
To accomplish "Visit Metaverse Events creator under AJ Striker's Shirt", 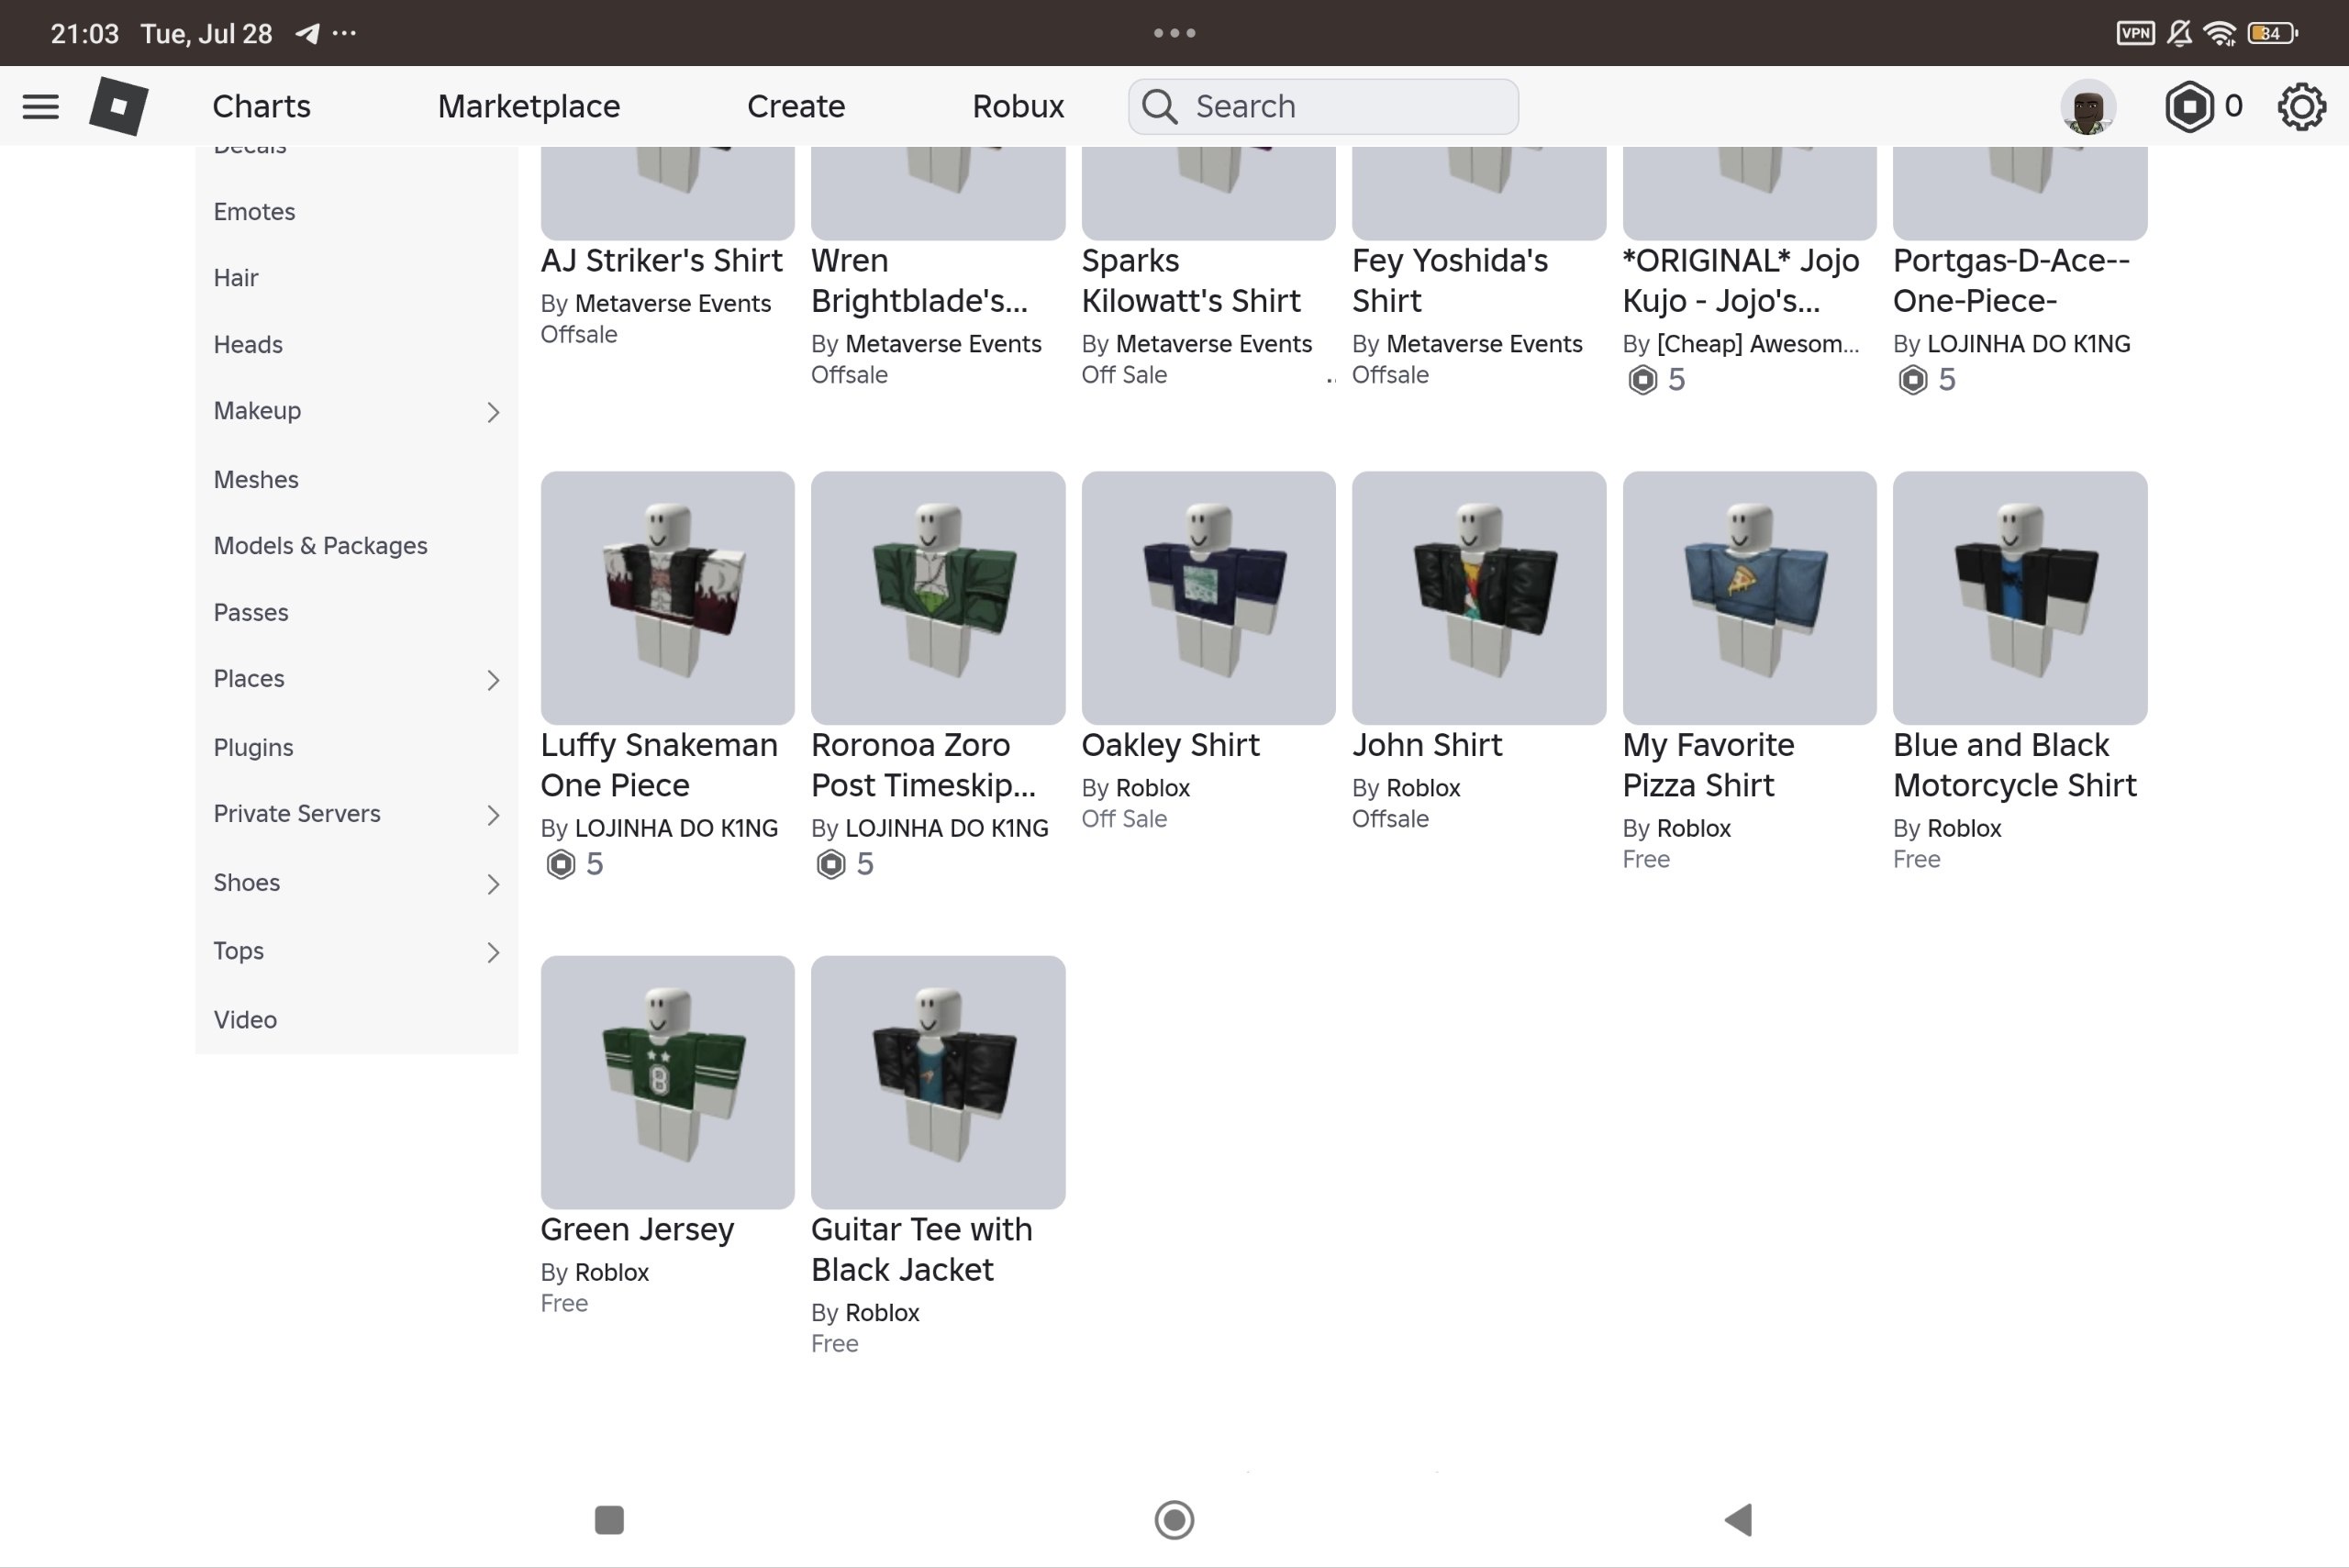I will (x=673, y=304).
